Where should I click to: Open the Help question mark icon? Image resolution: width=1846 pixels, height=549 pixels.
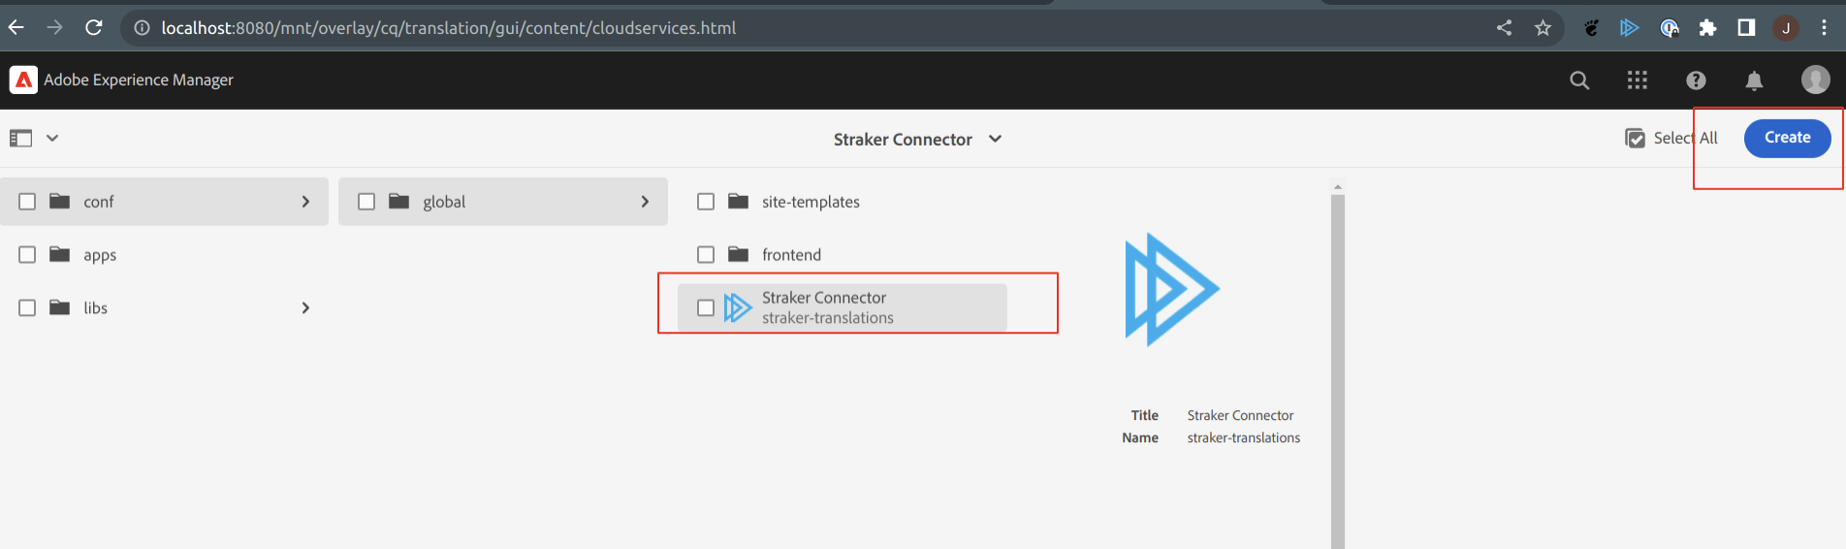pos(1696,81)
